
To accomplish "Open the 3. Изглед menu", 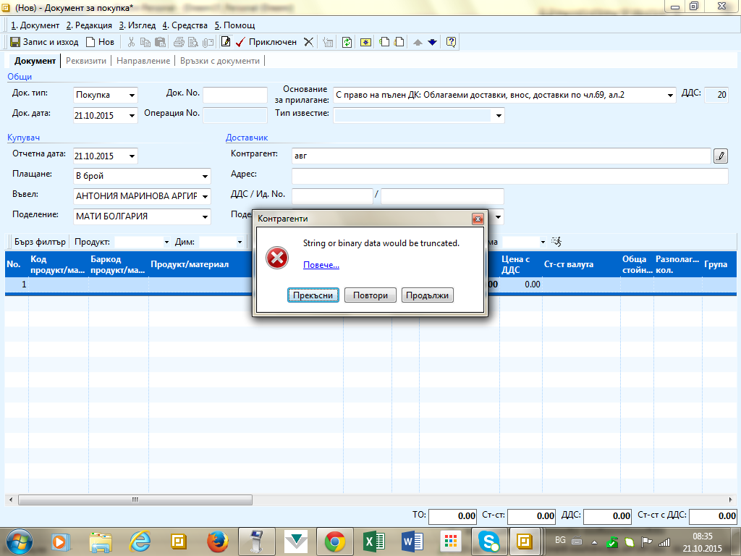I will coord(137,25).
